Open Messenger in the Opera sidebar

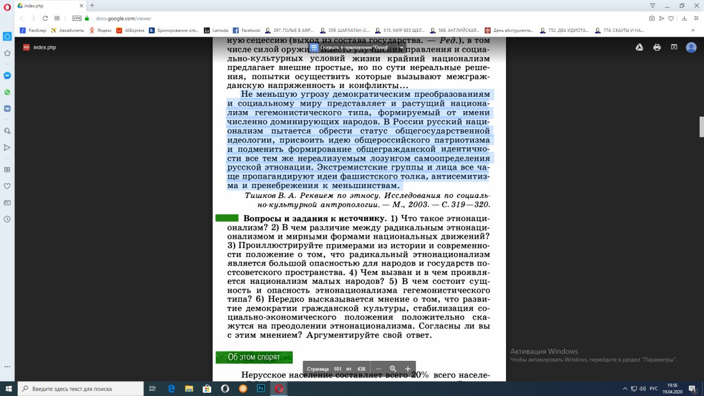[7, 75]
